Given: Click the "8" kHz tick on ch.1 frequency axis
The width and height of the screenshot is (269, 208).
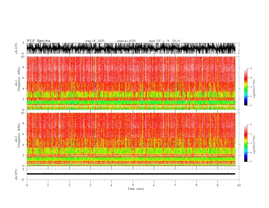Looking at the screenshot, I should coord(24,67).
